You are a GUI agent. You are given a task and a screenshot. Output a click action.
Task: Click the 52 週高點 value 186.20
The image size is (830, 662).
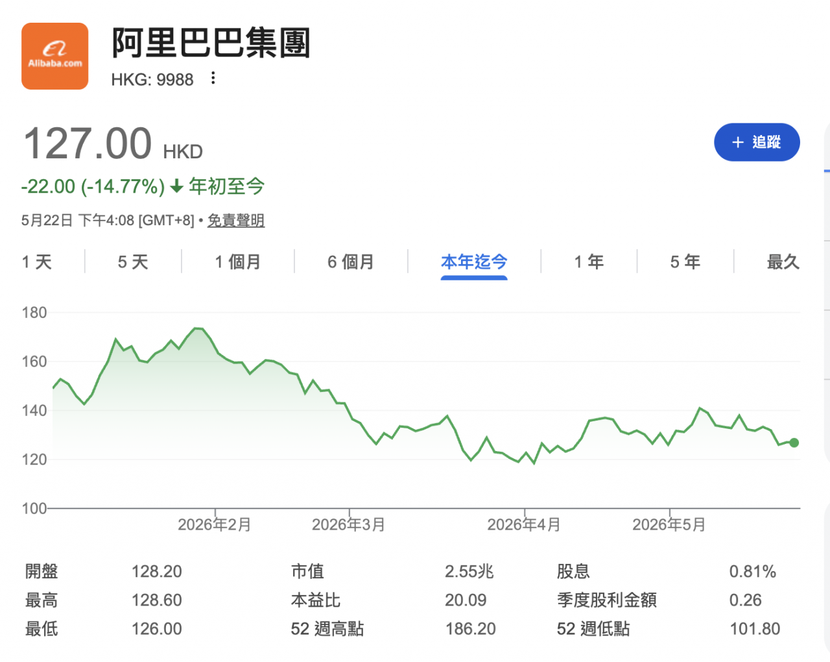click(471, 629)
